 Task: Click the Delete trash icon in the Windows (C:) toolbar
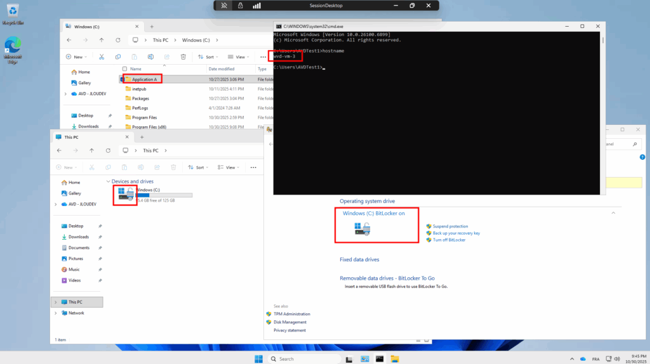point(183,56)
